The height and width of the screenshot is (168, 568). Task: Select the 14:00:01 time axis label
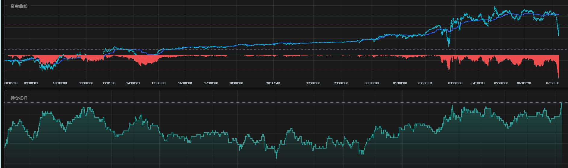pos(133,83)
